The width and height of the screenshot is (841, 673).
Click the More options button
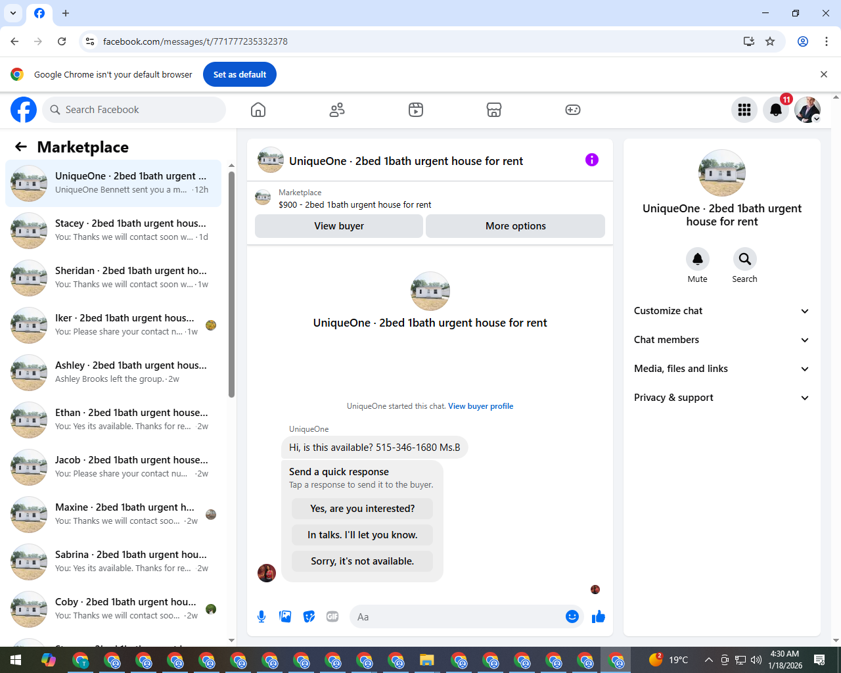coord(516,226)
